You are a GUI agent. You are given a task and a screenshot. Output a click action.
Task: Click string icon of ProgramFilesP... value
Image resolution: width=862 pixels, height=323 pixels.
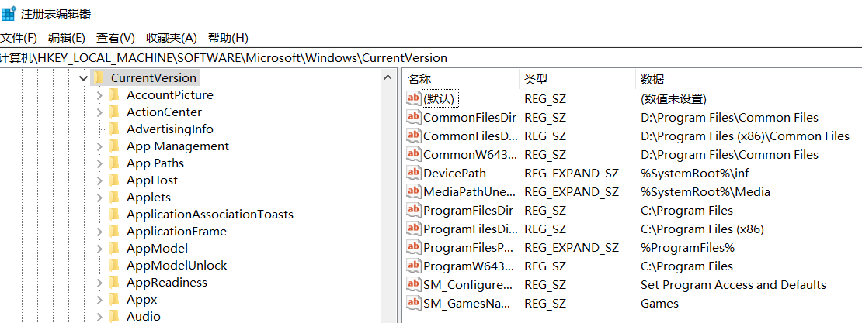point(413,247)
